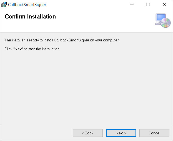Open the installer icon in title bar
Screen dimensions: 173x141
(4, 5)
